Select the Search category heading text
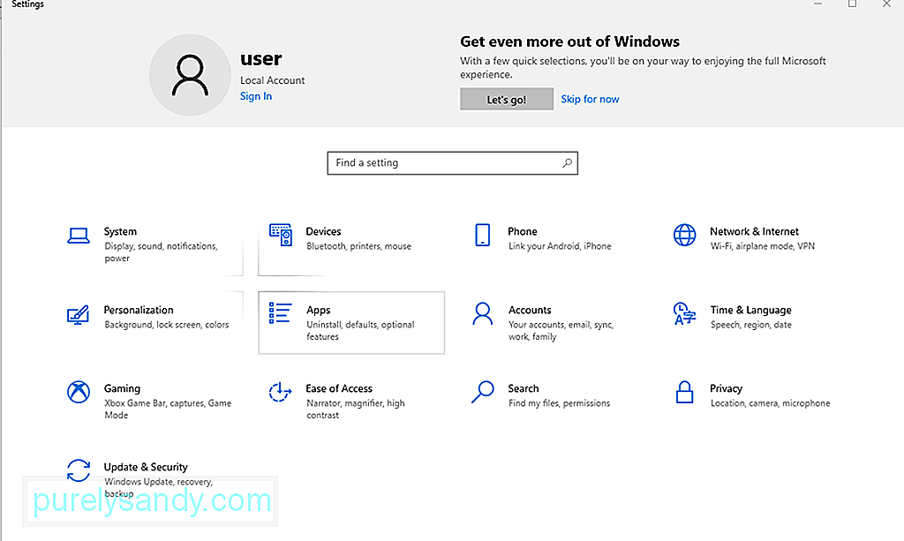The height and width of the screenshot is (541, 904). tap(524, 388)
